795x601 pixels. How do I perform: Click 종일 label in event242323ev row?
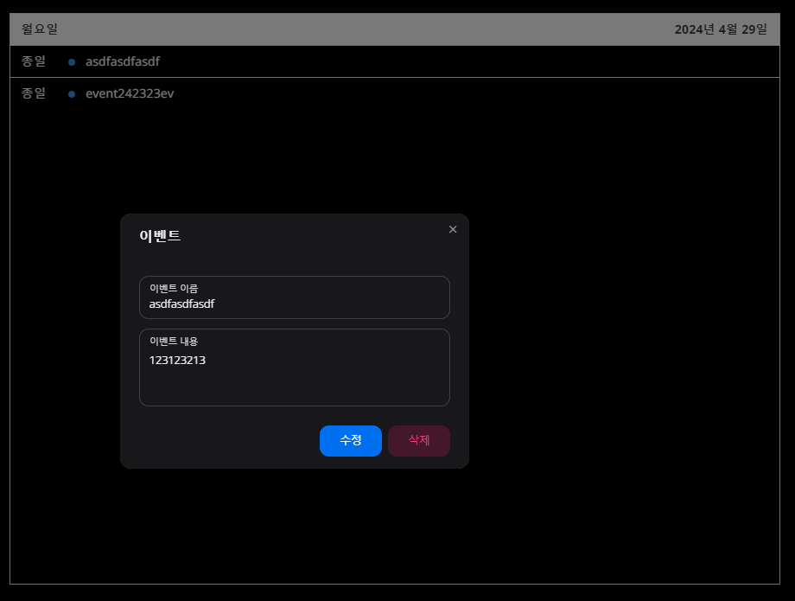(x=34, y=93)
